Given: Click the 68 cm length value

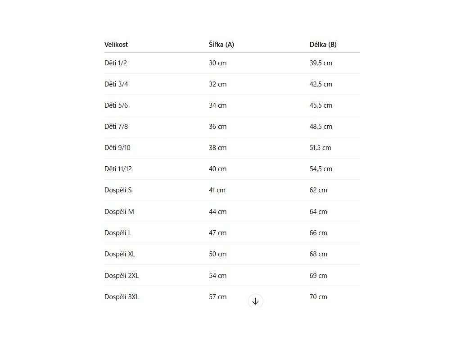Looking at the screenshot, I should 318,254.
